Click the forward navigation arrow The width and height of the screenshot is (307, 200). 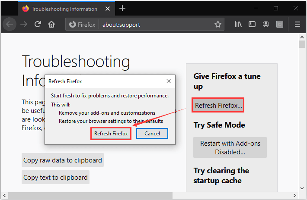point(24,25)
